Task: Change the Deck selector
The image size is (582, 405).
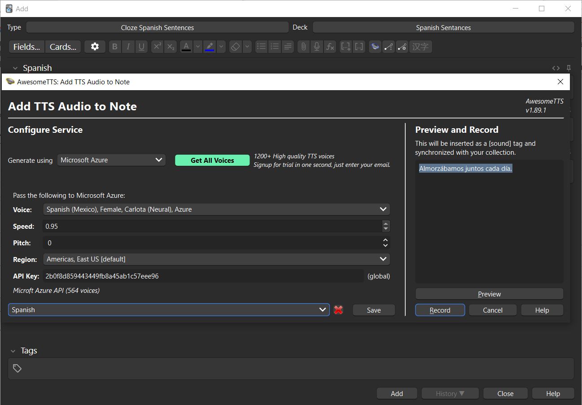Action: [443, 27]
